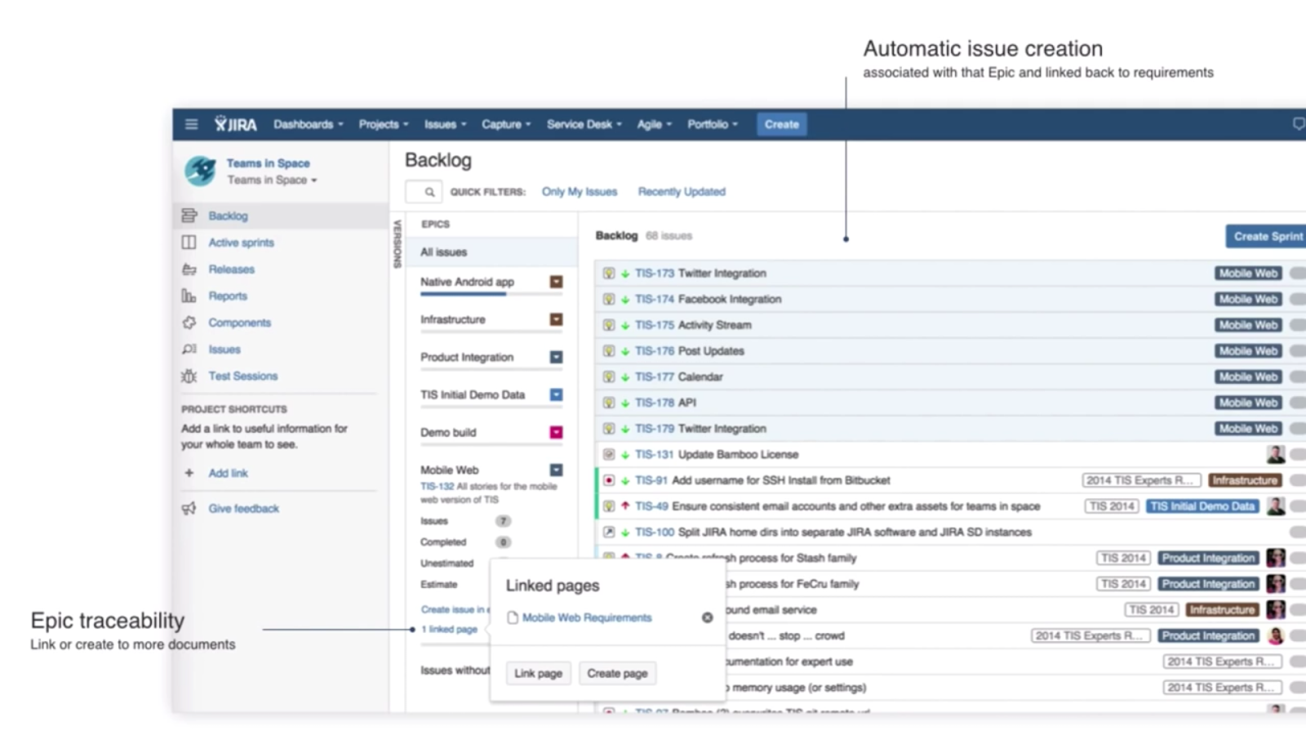
Task: Click the issue type icon on TIS-100
Action: 609,532
